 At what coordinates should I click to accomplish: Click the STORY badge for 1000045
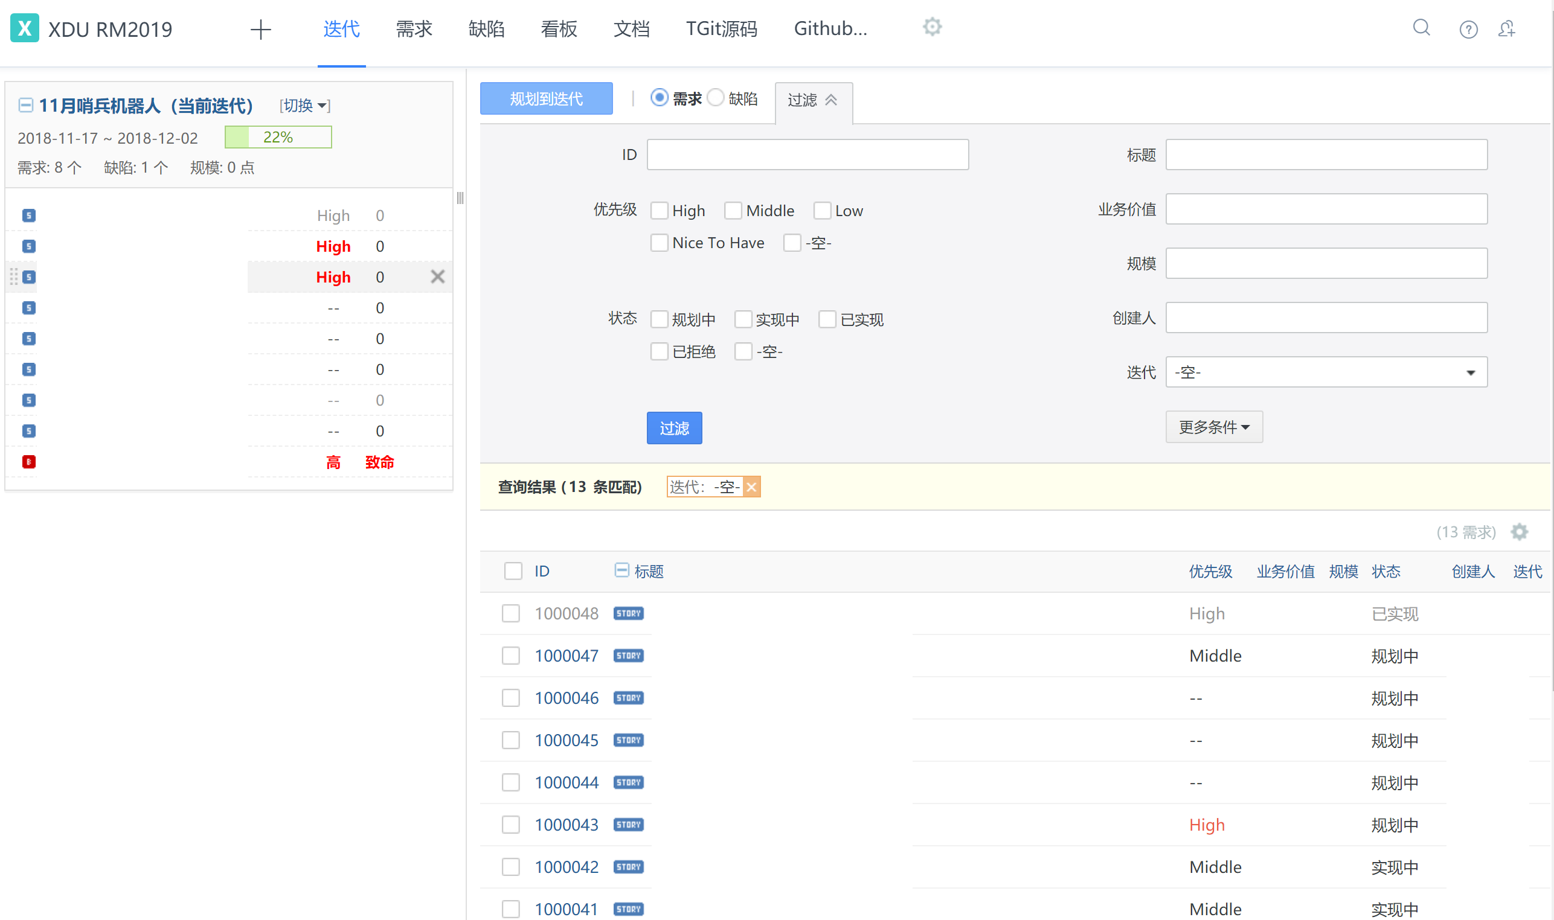(628, 740)
